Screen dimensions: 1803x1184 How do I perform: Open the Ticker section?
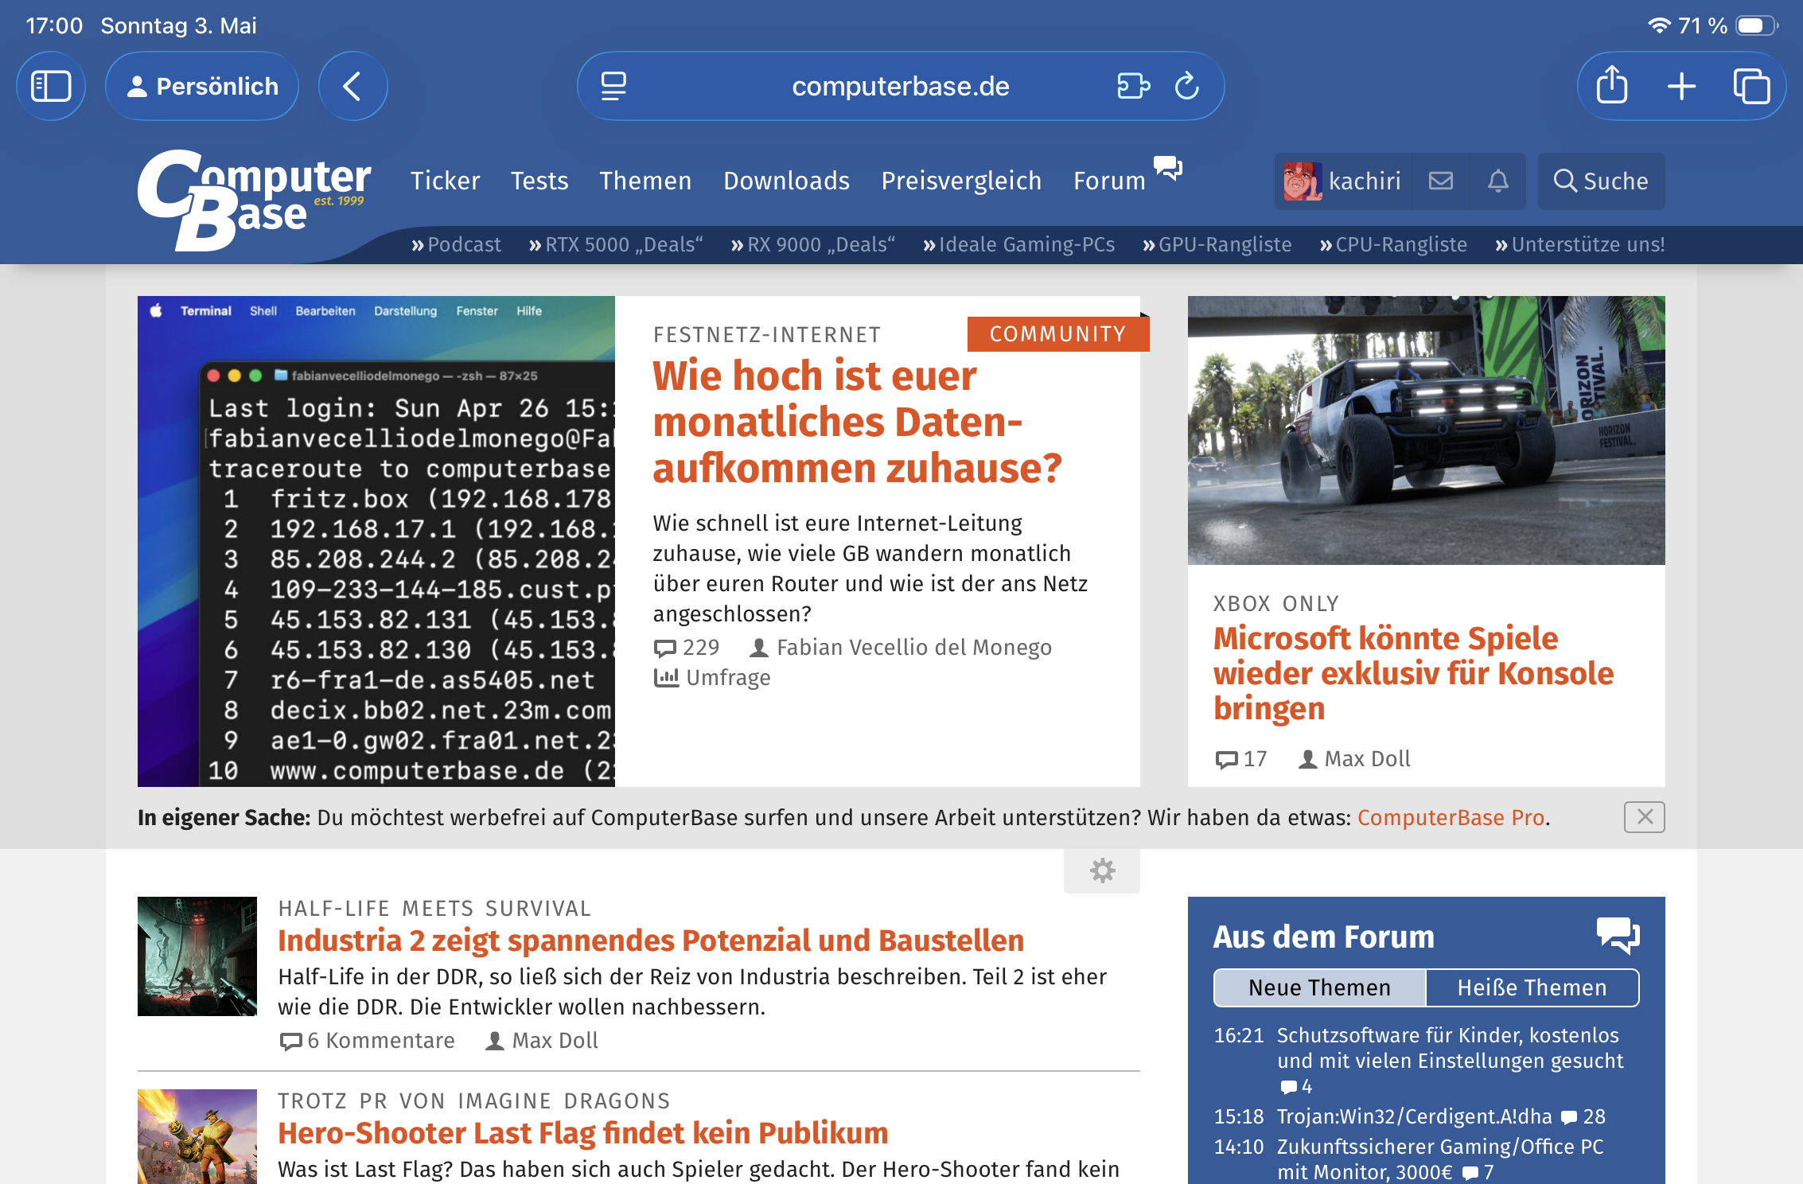(445, 181)
